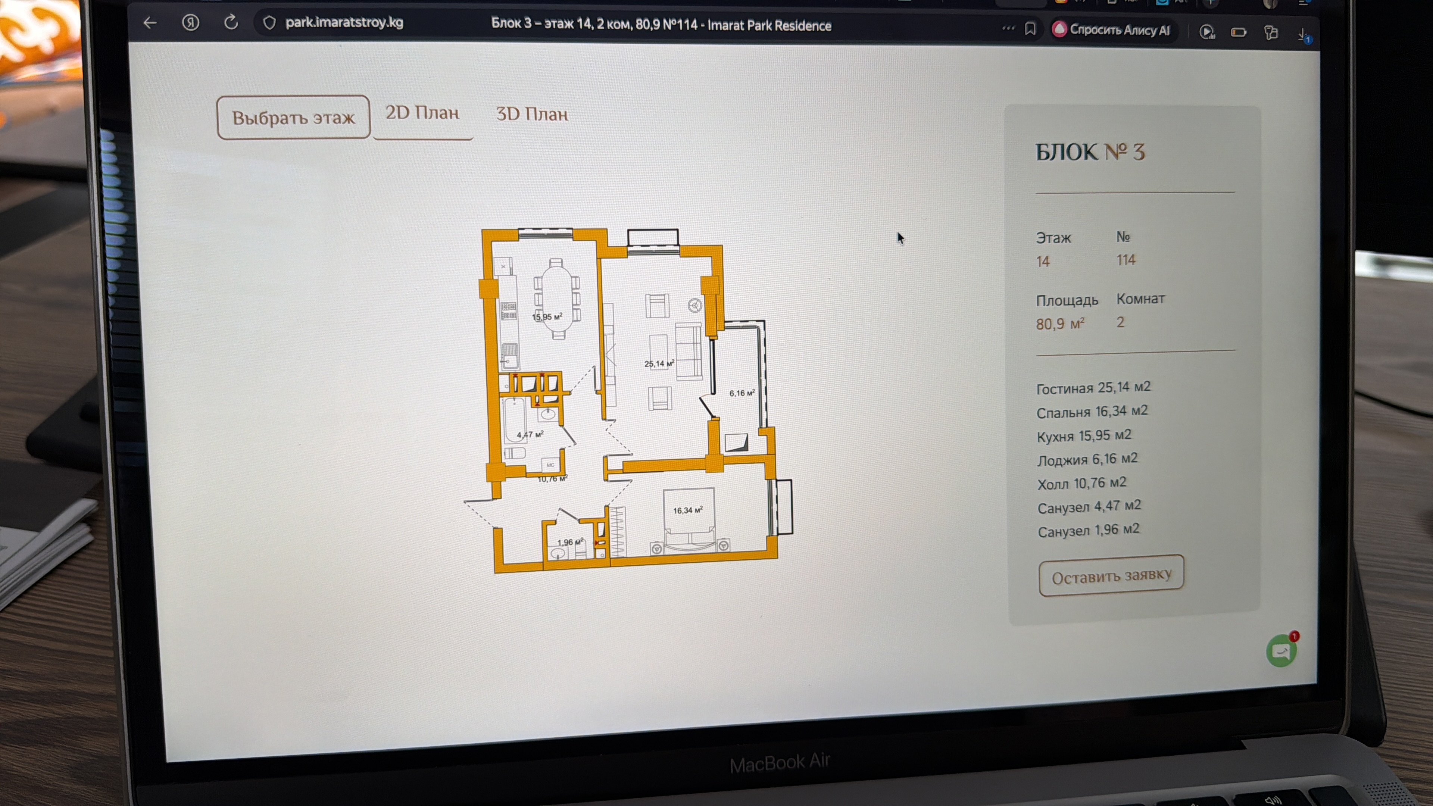Open the three-dots page menu in address bar
Image resolution: width=1433 pixels, height=806 pixels.
coord(1008,28)
